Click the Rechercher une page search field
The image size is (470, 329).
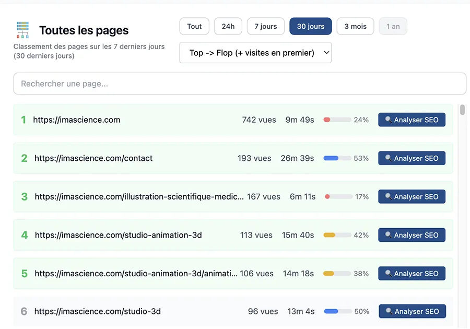(239, 84)
